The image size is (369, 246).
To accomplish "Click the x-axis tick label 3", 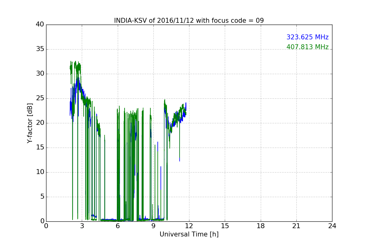I will click(82, 226).
